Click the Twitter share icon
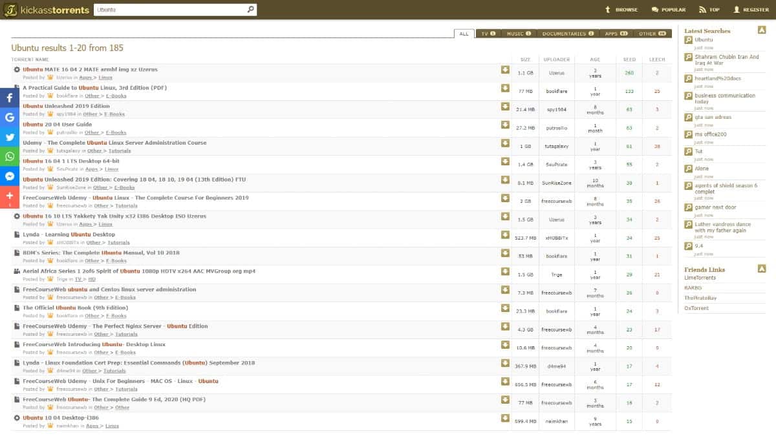Viewport: 776px width, 436px height. click(x=8, y=137)
